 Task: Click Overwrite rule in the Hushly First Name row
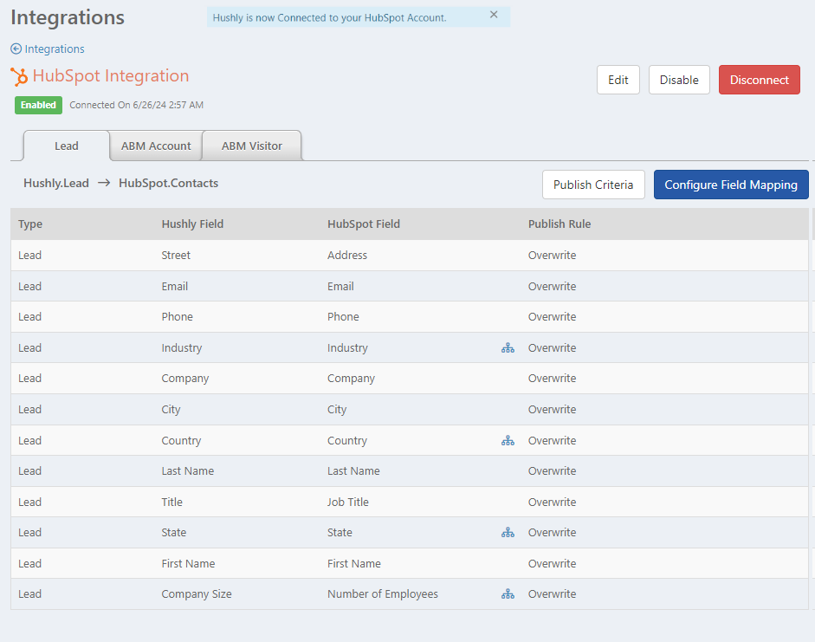click(x=552, y=563)
